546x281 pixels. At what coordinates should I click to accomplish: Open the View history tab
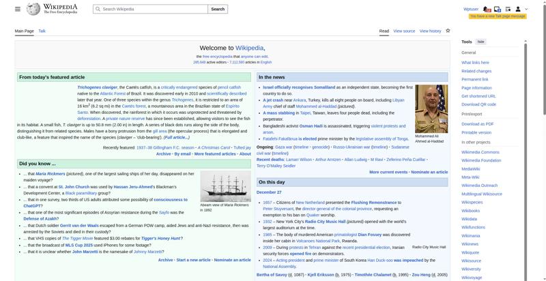coord(430,31)
